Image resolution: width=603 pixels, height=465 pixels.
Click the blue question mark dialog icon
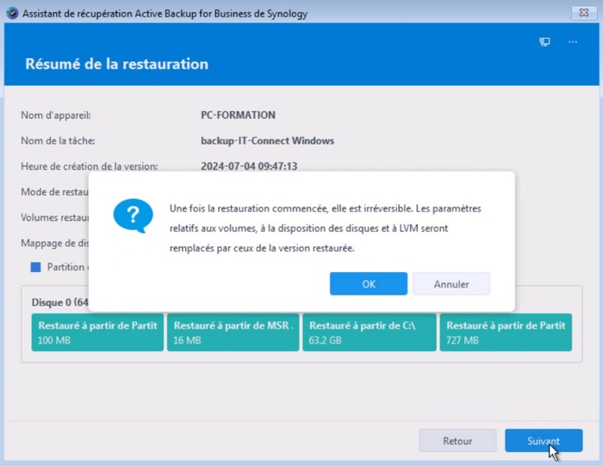(133, 215)
